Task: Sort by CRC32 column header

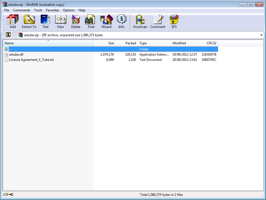Action: (208, 43)
